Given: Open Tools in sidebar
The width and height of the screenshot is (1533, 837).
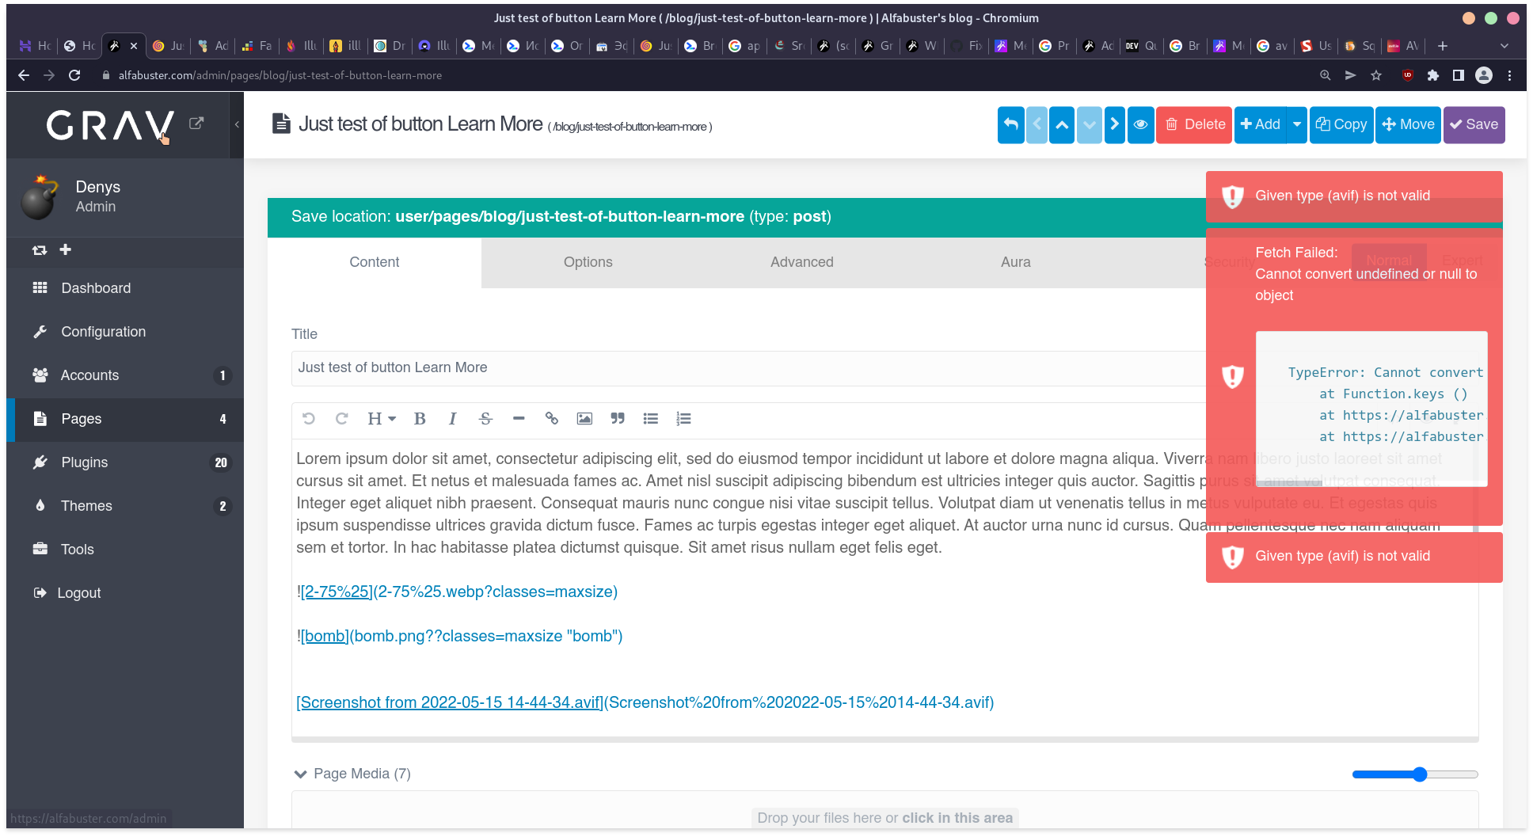Looking at the screenshot, I should [125, 550].
